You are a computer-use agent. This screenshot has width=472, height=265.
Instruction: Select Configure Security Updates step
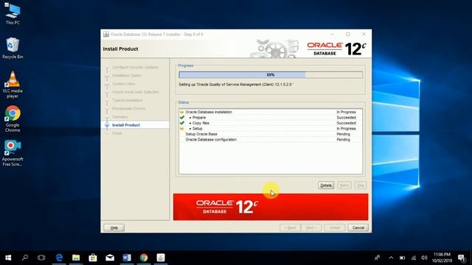[x=135, y=67]
